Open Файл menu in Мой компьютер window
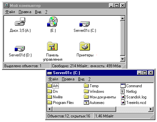Image resolution: width=157 pixels, height=122 pixels. (10, 12)
